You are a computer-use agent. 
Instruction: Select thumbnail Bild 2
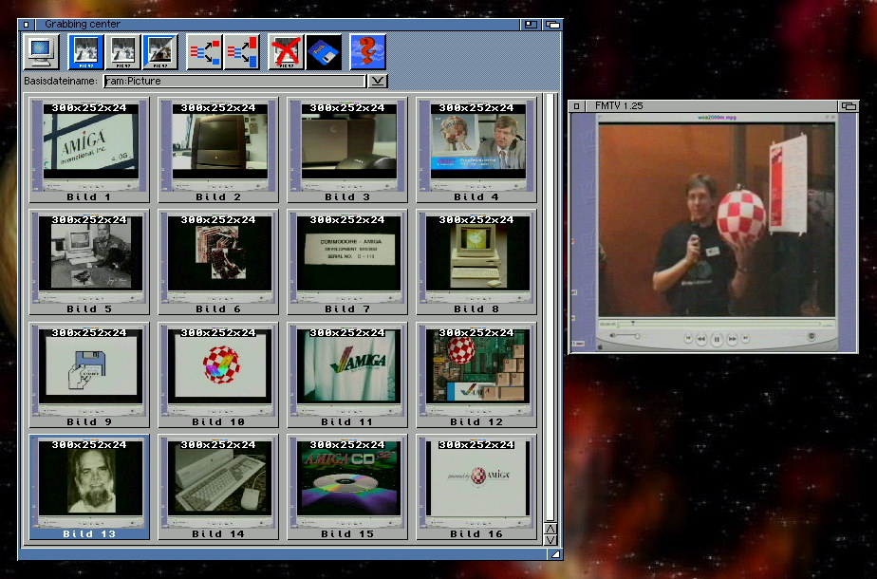tap(218, 150)
